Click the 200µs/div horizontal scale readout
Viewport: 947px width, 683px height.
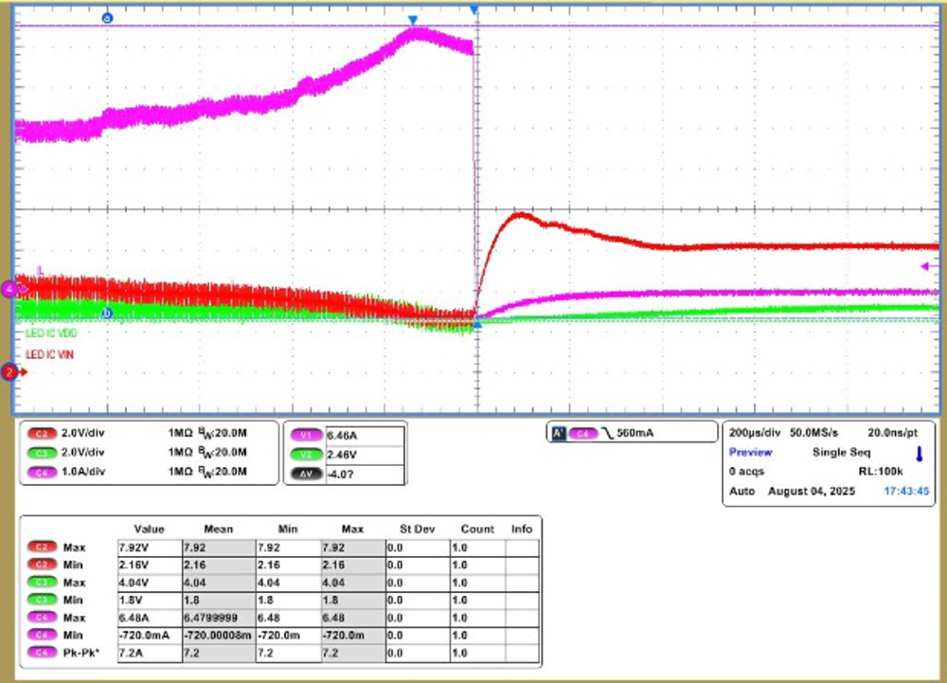point(757,432)
